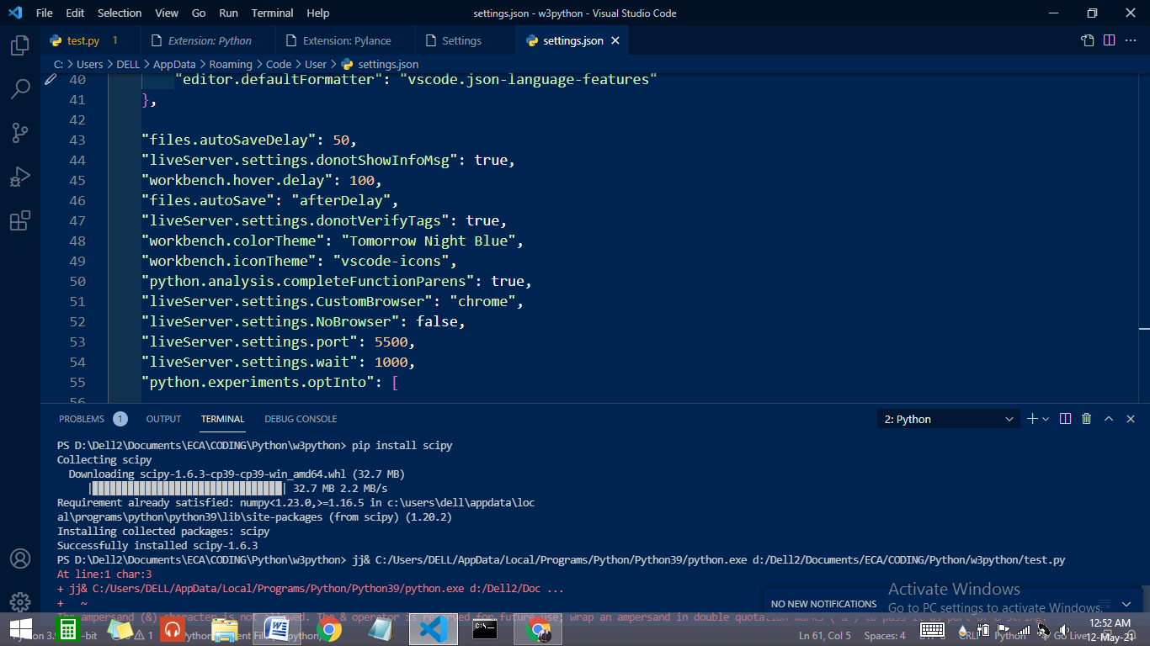The height and width of the screenshot is (646, 1150).
Task: Open the Terminal menu
Action: (x=271, y=13)
